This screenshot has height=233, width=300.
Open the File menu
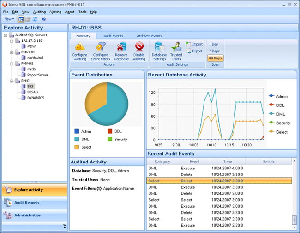point(6,12)
